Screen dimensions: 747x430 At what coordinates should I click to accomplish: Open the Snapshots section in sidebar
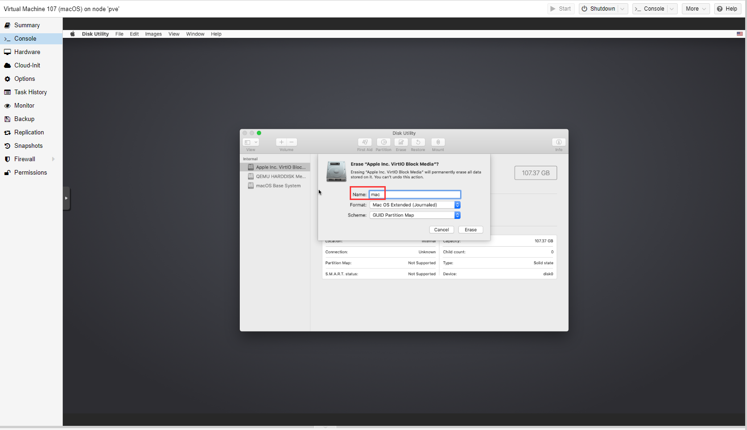(x=28, y=145)
